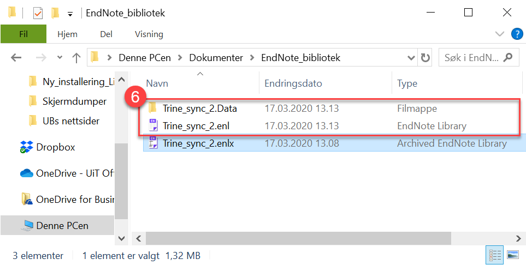
Task: Click Dokumenter in the address breadcrumb
Action: [x=216, y=57]
